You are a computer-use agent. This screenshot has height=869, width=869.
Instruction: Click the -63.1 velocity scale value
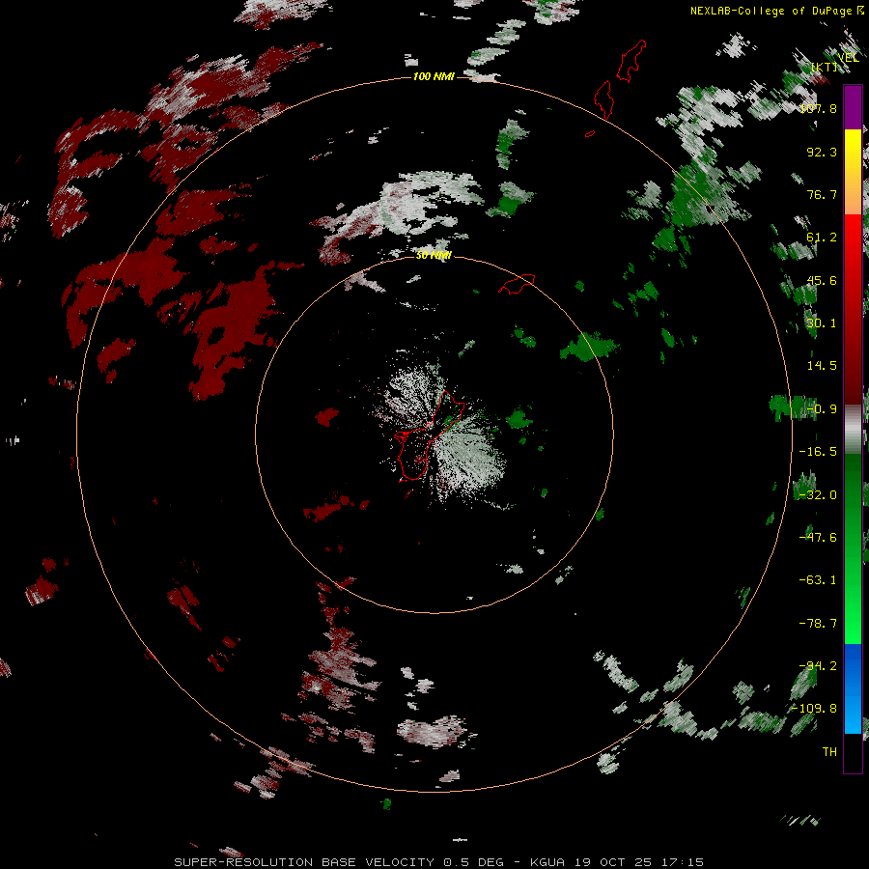click(818, 580)
